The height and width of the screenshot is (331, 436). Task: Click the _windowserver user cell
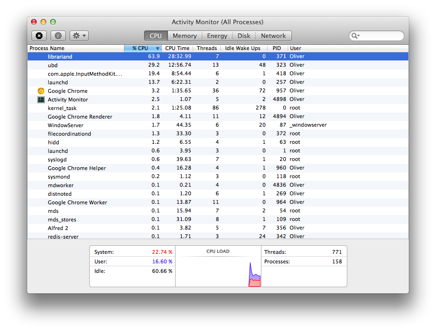tap(308, 125)
